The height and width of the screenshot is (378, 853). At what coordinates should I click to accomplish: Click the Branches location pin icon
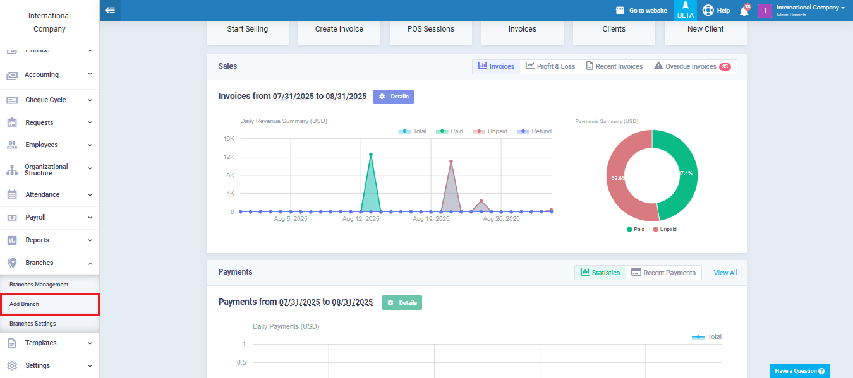click(x=12, y=263)
